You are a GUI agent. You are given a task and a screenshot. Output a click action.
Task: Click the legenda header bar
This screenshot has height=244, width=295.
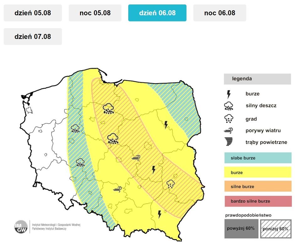[x=257, y=79]
